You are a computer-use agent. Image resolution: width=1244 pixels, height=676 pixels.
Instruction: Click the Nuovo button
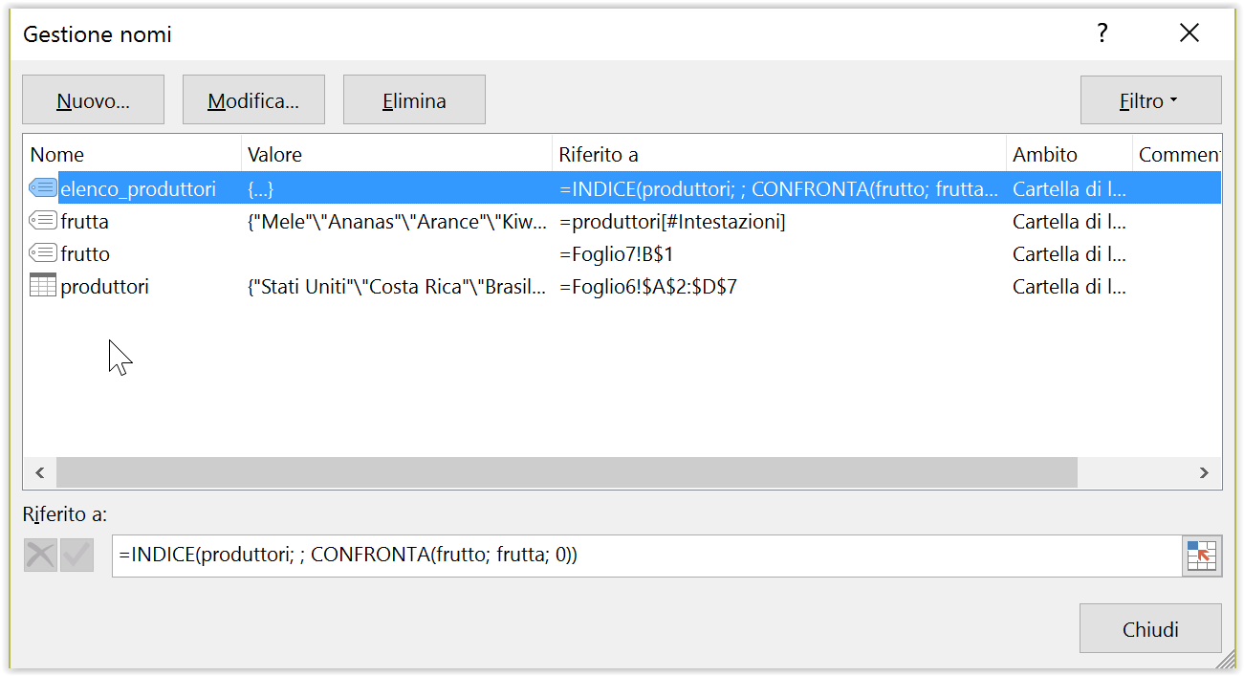[x=93, y=100]
